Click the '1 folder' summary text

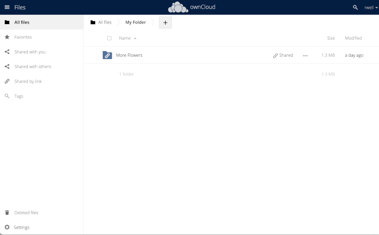tap(126, 74)
